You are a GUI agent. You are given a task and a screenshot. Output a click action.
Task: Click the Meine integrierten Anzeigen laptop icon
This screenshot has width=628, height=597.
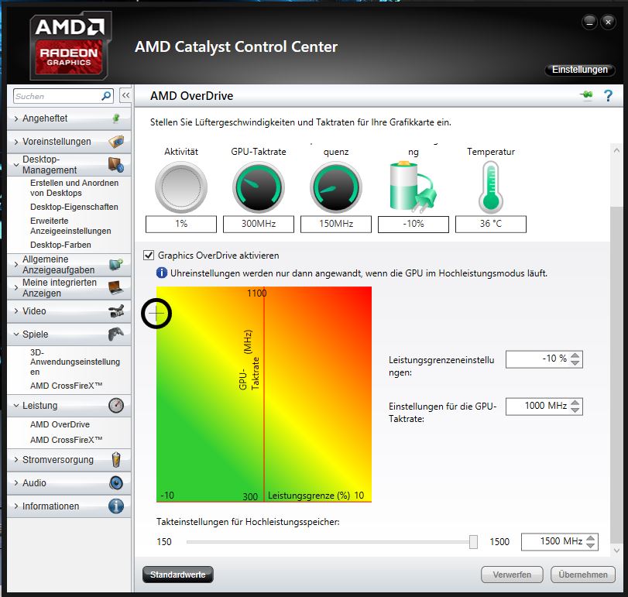pos(116,287)
